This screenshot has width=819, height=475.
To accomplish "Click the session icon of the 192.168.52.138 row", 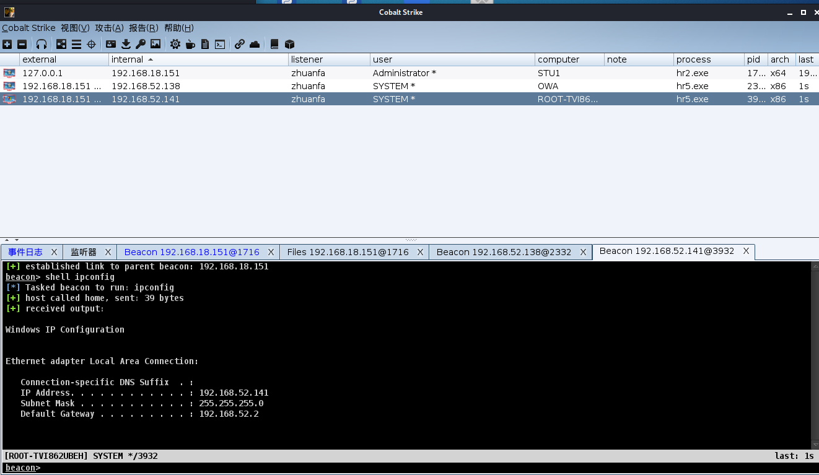I will tap(9, 86).
